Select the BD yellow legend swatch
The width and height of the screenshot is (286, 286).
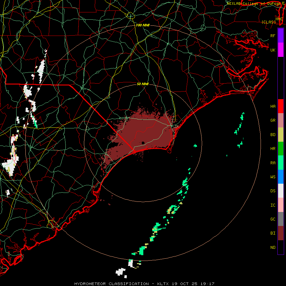[281, 134]
